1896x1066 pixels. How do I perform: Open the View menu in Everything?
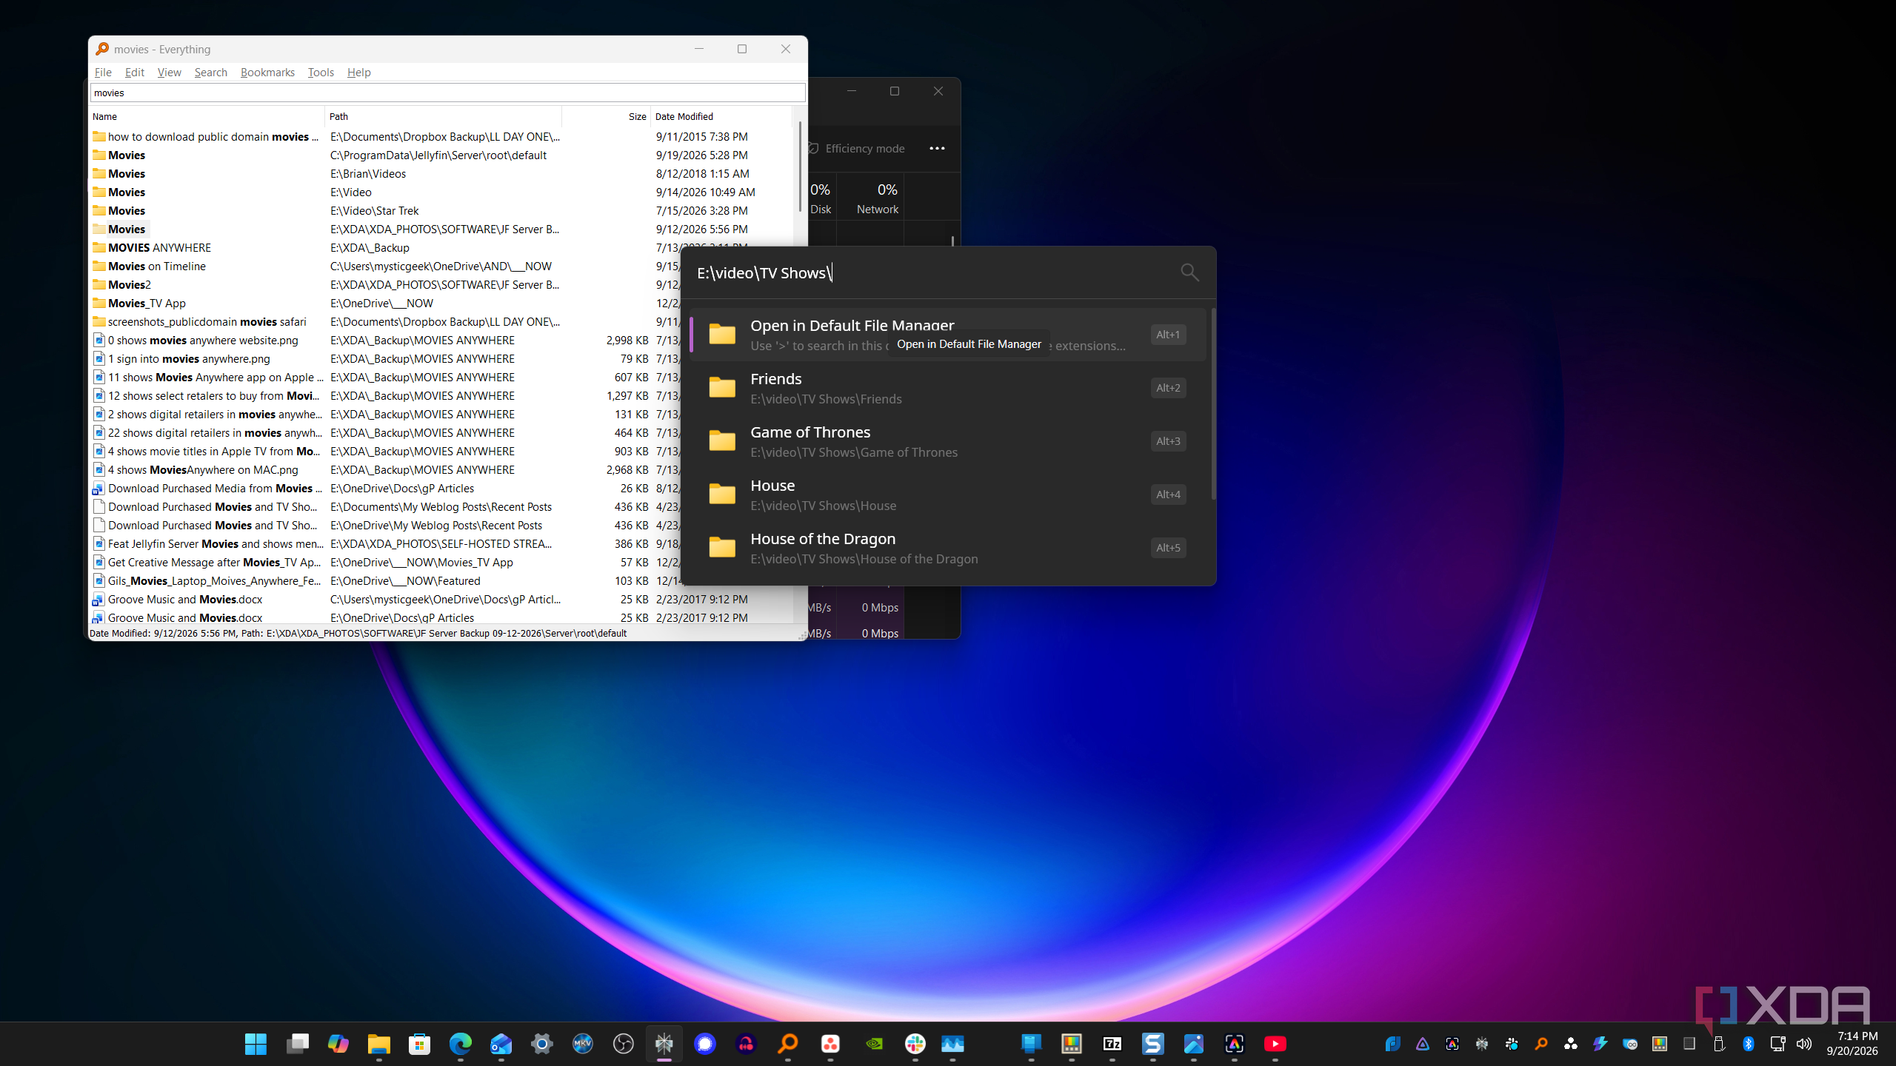coord(169,72)
